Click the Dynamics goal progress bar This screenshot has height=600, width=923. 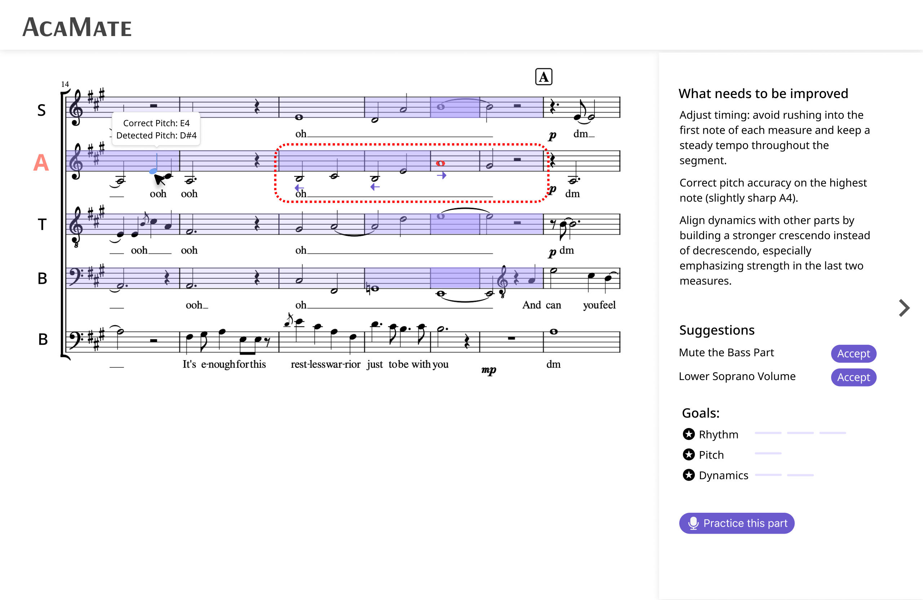[x=784, y=475]
